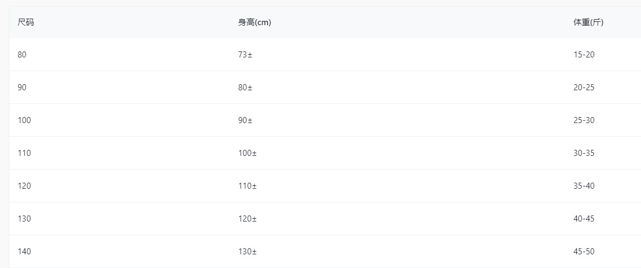Screen dimensions: 641x268
Task: Click height value 80±
Action: click(245, 88)
